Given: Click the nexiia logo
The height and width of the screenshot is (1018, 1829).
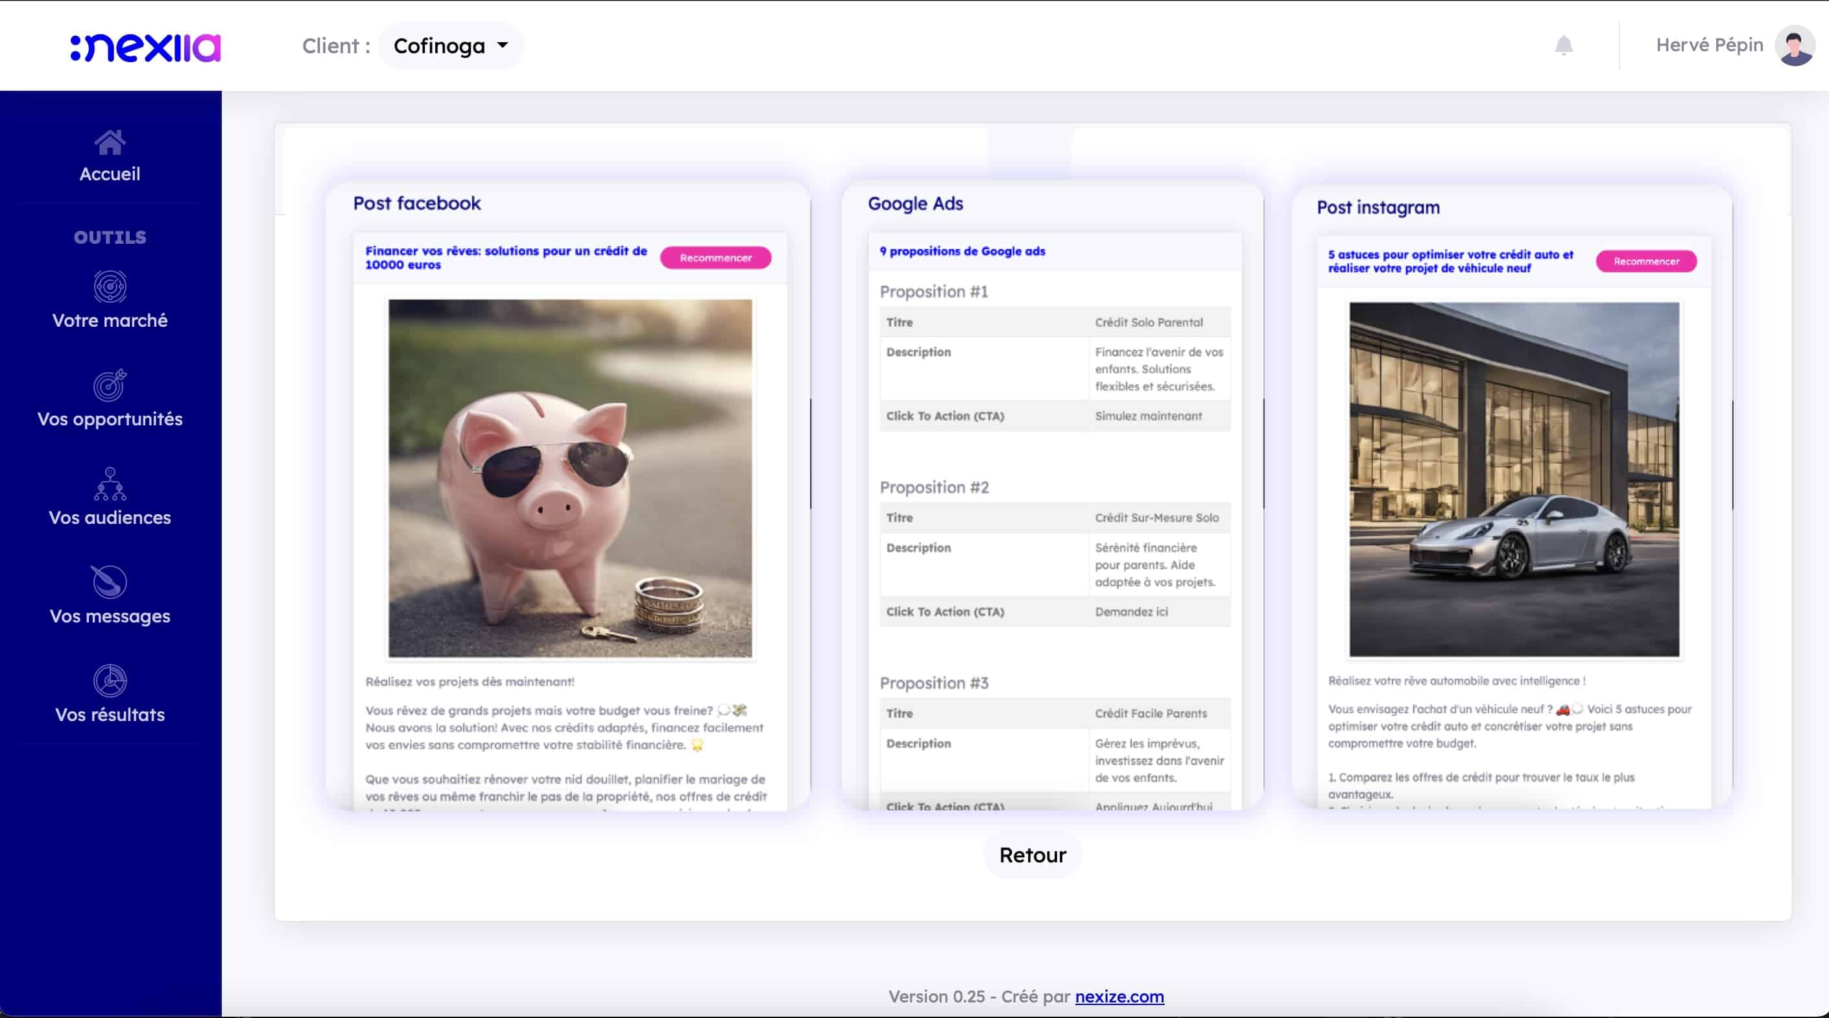Looking at the screenshot, I should click(145, 47).
